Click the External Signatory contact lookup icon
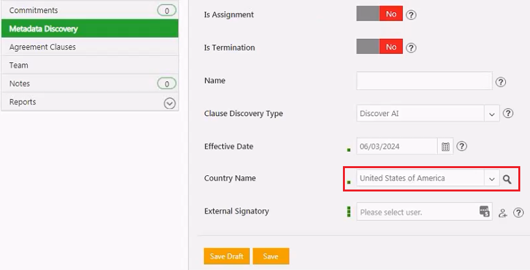 point(485,212)
